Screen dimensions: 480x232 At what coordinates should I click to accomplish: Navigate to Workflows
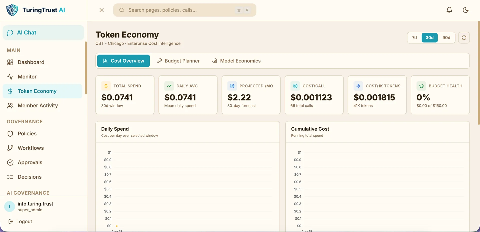(42, 148)
